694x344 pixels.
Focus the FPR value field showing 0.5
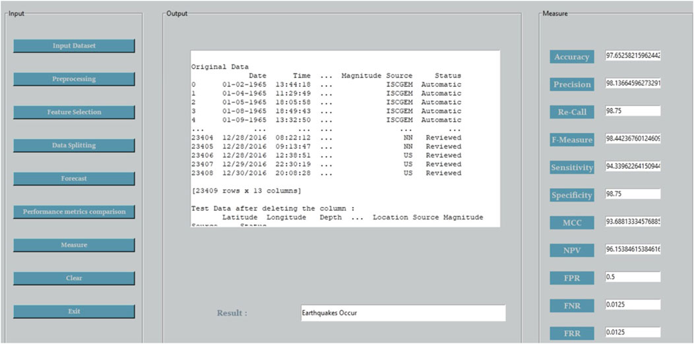633,277
